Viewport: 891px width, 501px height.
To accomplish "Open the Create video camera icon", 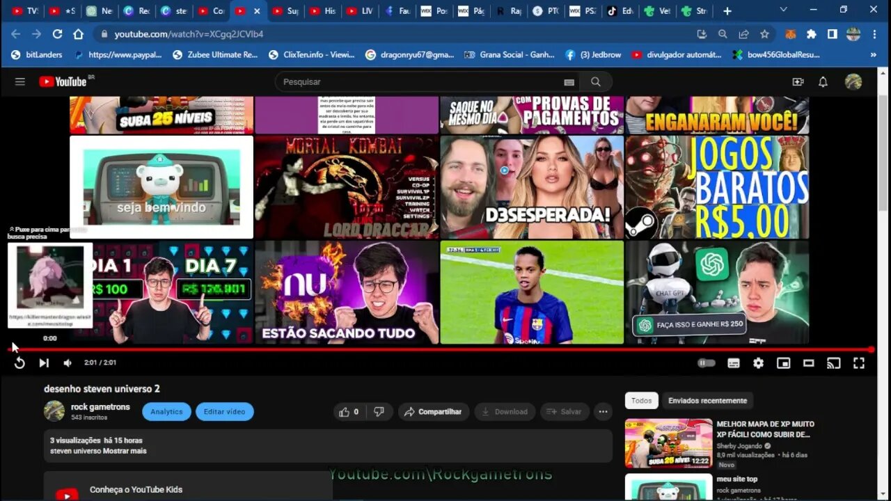I will click(798, 81).
